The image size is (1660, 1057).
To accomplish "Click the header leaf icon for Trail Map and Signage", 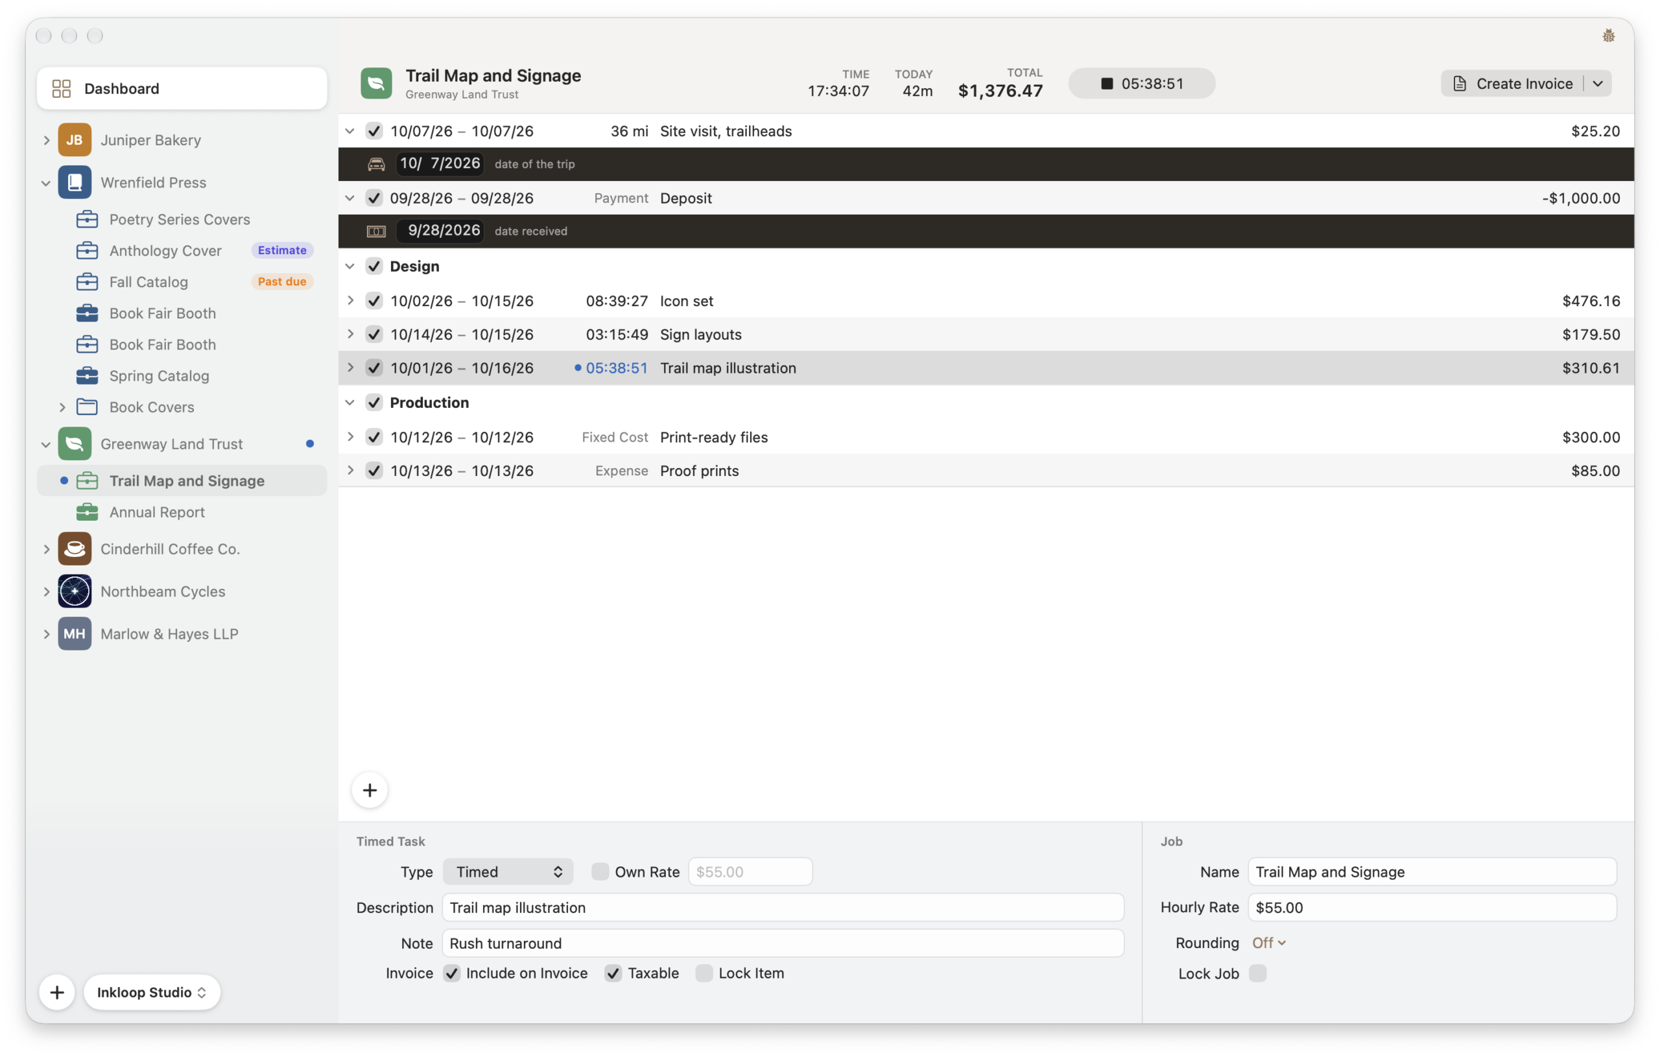I will coord(376,84).
